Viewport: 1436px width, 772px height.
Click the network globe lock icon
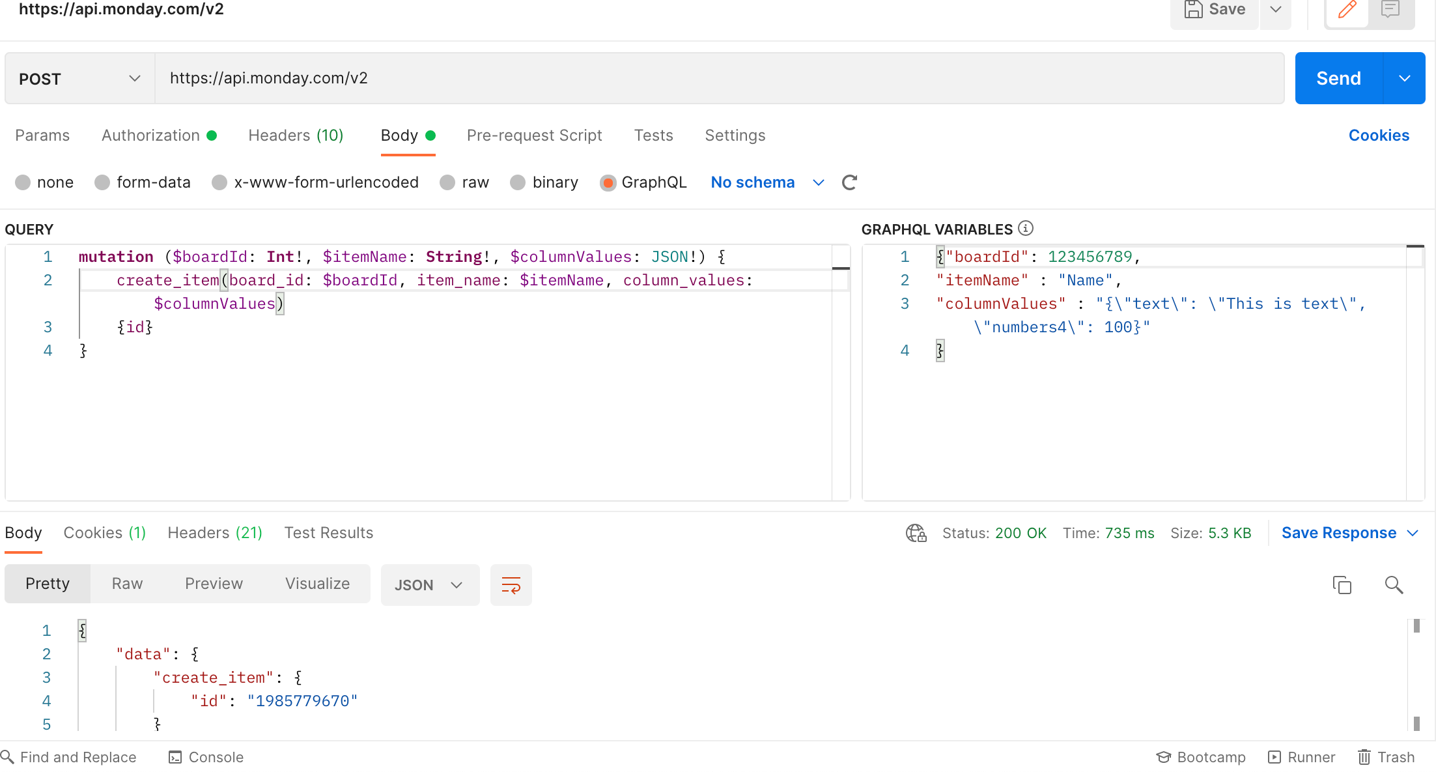[916, 533]
